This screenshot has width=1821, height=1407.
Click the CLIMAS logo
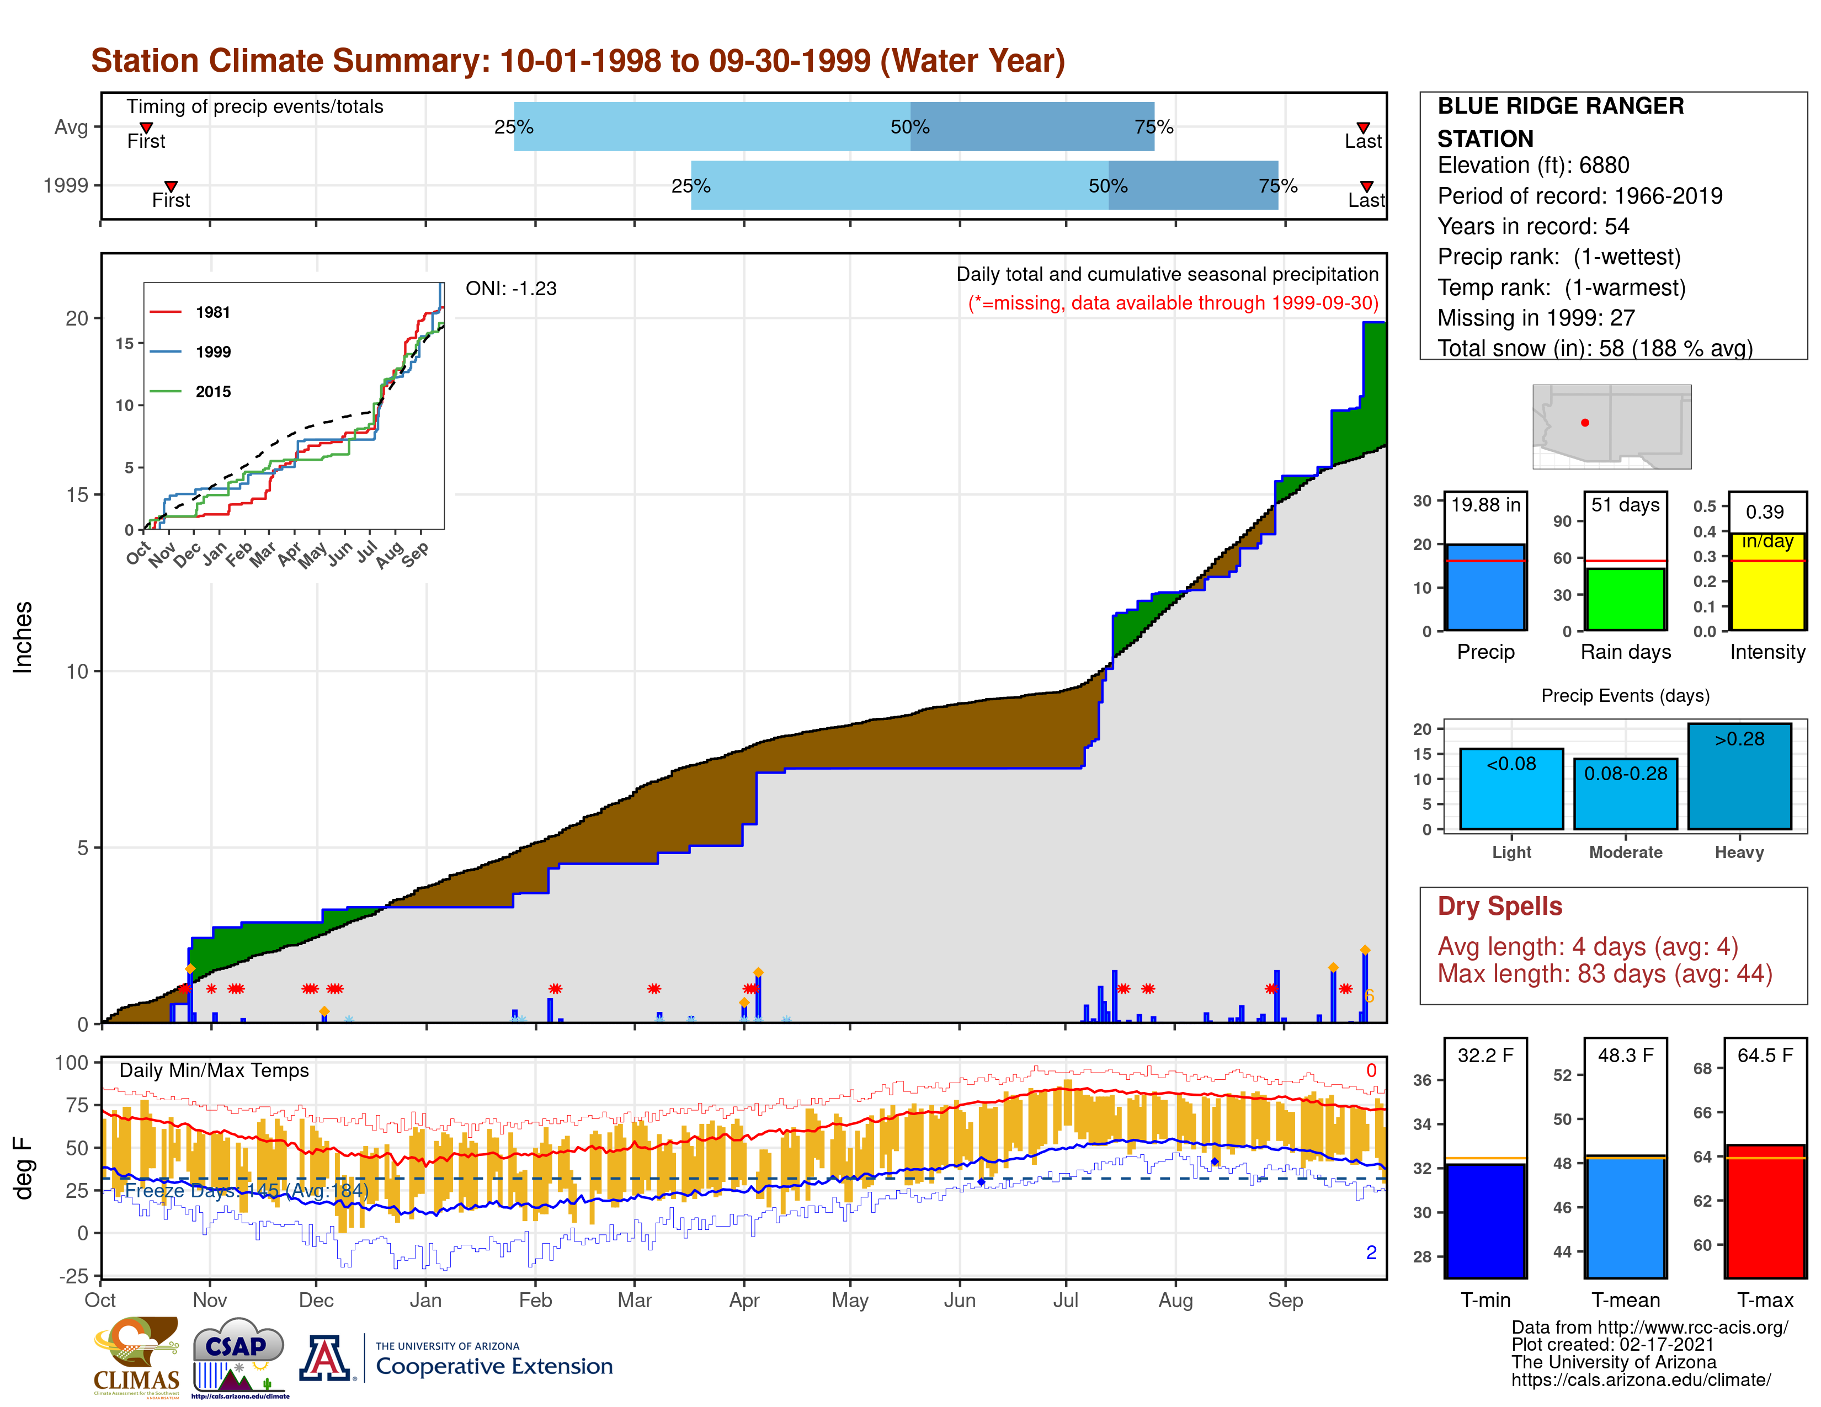tap(136, 1357)
